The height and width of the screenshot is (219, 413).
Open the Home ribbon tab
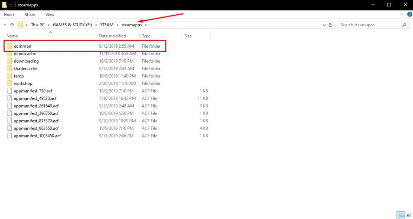[9, 15]
